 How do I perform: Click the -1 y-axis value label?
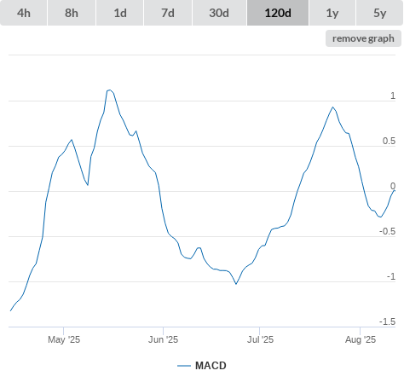(391, 276)
